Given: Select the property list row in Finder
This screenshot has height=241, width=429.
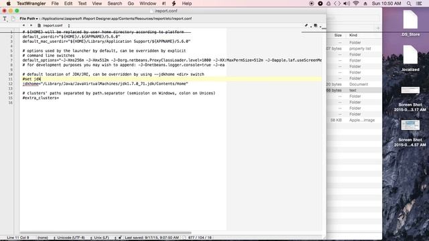Looking at the screenshot, I should [x=355, y=49].
